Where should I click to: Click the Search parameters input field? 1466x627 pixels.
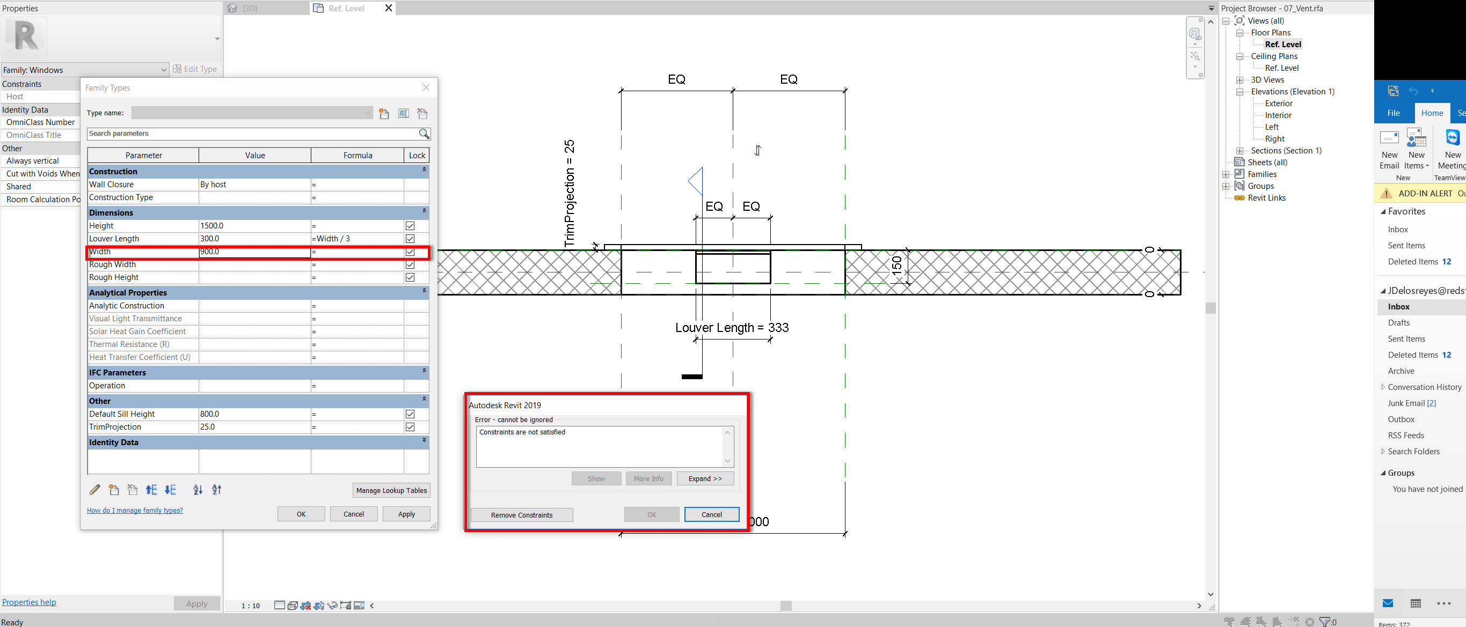coord(250,134)
